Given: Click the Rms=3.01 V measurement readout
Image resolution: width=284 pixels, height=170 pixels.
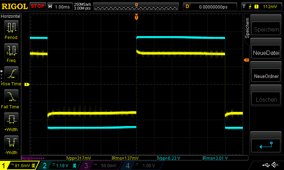Looking at the screenshot, I should tap(226, 158).
